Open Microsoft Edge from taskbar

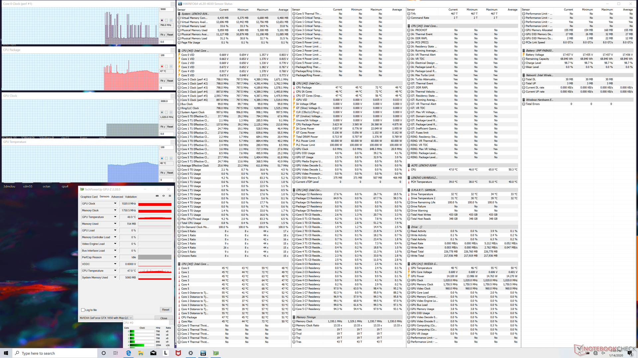[128, 353]
